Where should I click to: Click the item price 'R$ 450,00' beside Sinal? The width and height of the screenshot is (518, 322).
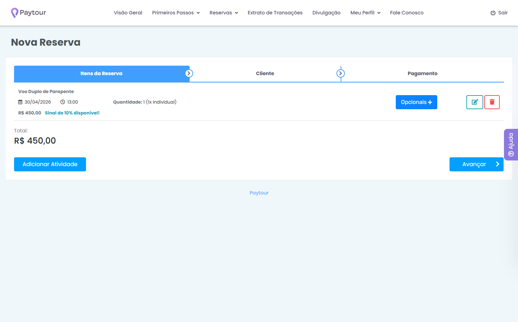point(29,113)
